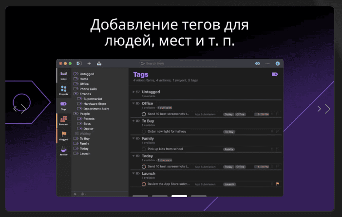The width and height of the screenshot is (342, 217).
Task: Click the purple tag icon beside Tags title
Action: 275,74
